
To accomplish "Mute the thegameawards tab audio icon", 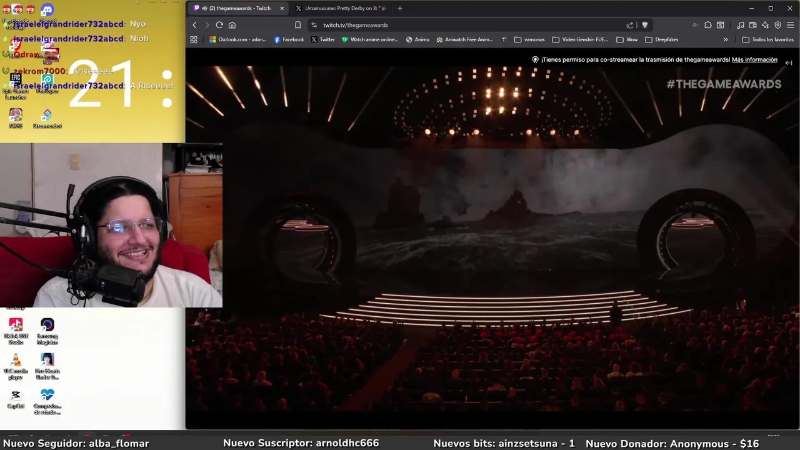I will pos(204,8).
